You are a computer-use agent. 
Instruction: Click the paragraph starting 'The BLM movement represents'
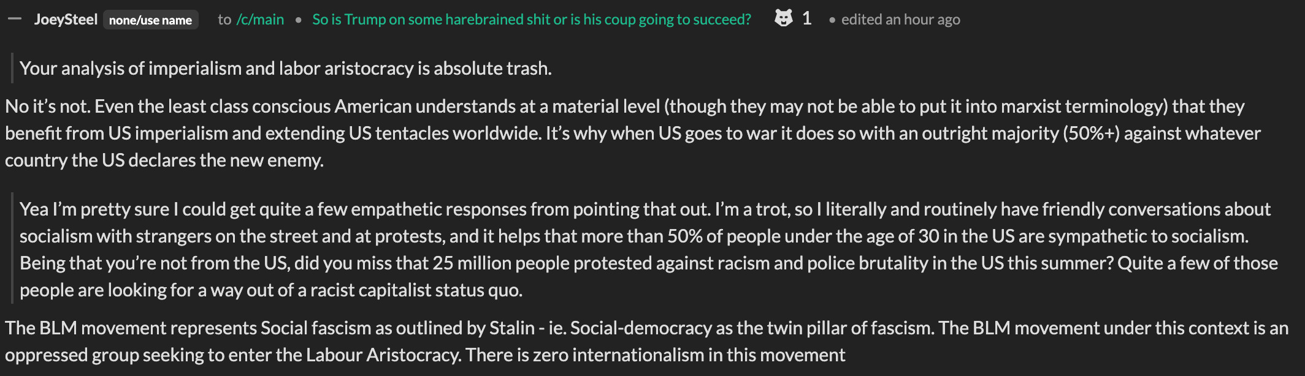pos(647,342)
